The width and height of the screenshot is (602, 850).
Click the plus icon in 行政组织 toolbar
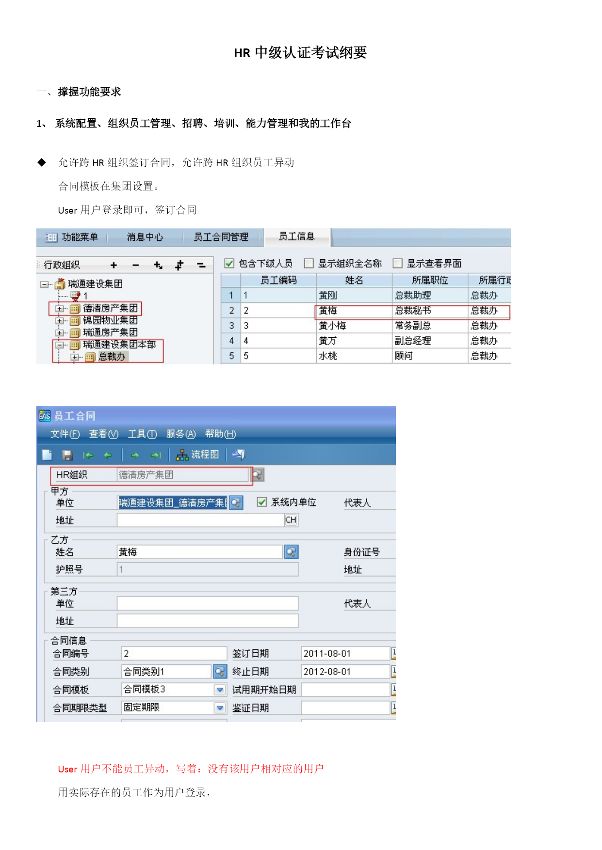pos(114,265)
